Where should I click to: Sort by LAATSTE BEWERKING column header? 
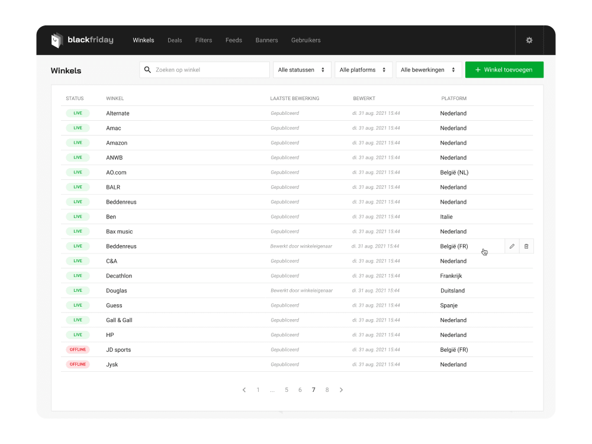[x=294, y=98]
